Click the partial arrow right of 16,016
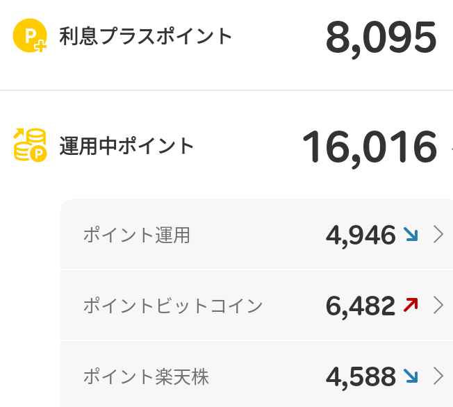Image resolution: width=453 pixels, height=407 pixels. 452,148
